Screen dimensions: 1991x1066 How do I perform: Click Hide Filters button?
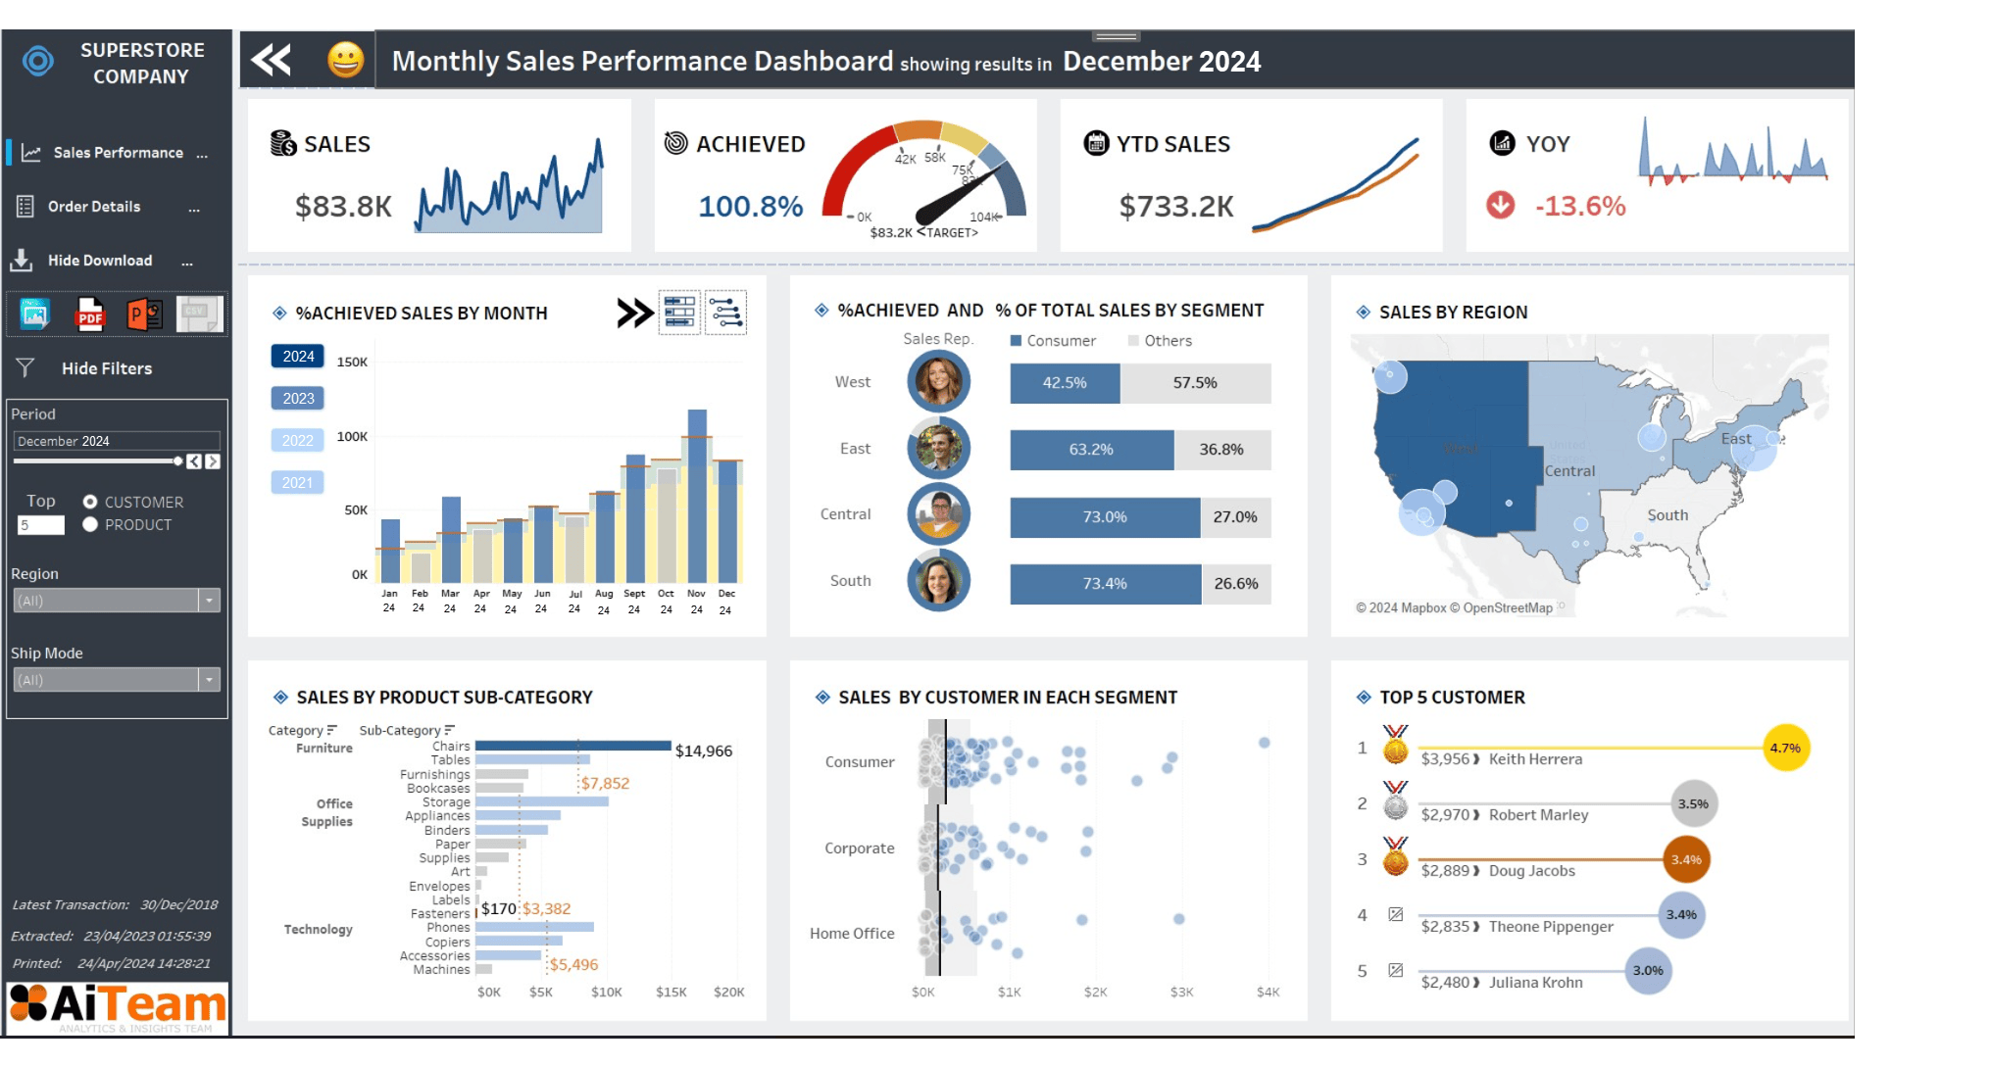pyautogui.click(x=107, y=368)
